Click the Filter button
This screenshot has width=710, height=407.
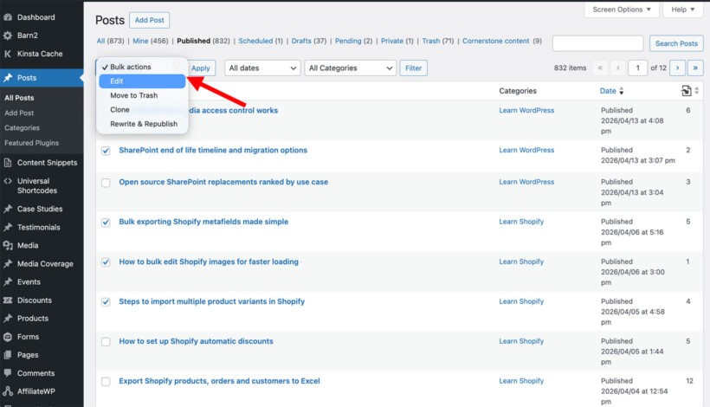pos(413,68)
